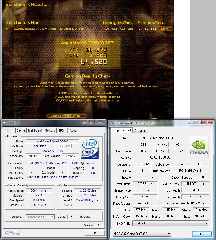Close the GPU-Z window with the X button
This screenshot has width=216, height=240.
click(207, 122)
